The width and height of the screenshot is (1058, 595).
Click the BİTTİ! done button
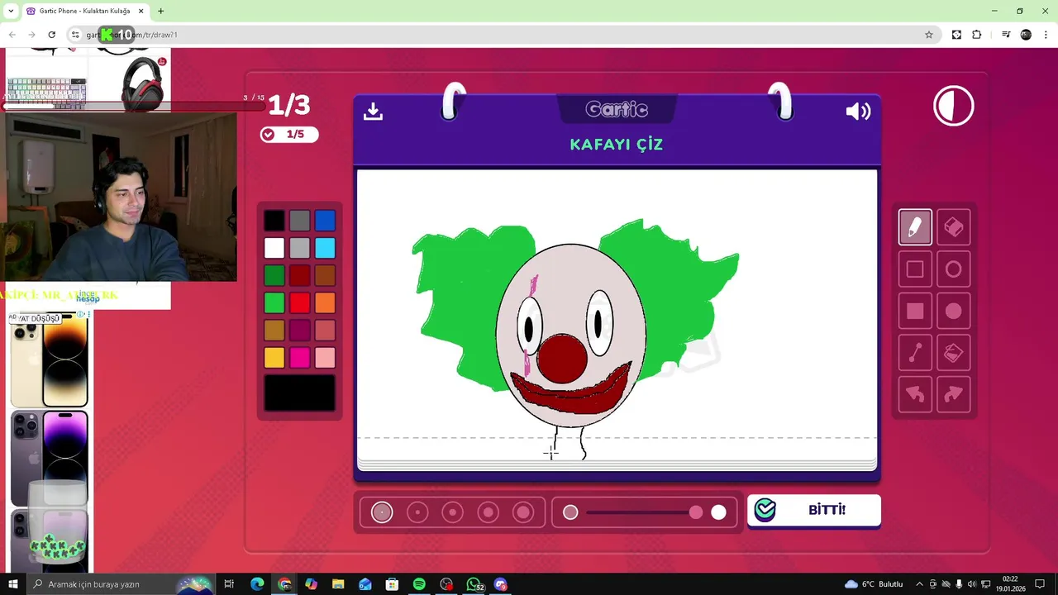[814, 510]
